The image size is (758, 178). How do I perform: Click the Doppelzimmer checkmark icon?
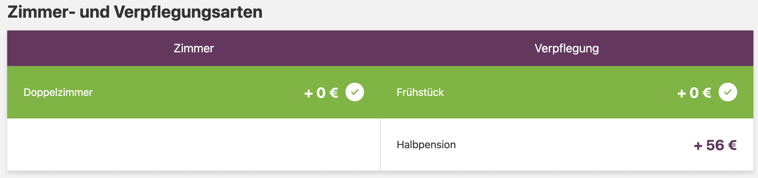click(355, 92)
